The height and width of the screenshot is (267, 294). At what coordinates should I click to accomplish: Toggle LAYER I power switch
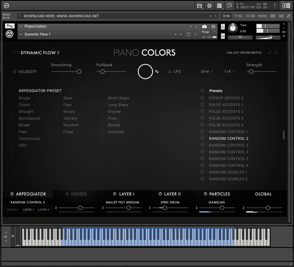coord(115,194)
